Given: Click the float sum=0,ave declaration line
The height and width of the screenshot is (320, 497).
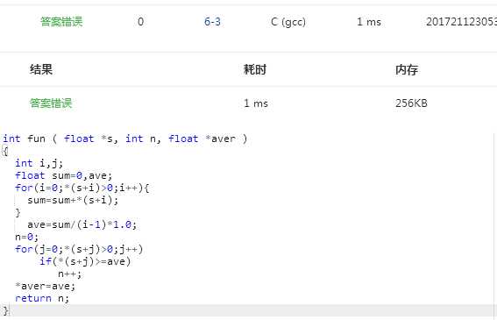Looking at the screenshot, I should click(x=63, y=175).
